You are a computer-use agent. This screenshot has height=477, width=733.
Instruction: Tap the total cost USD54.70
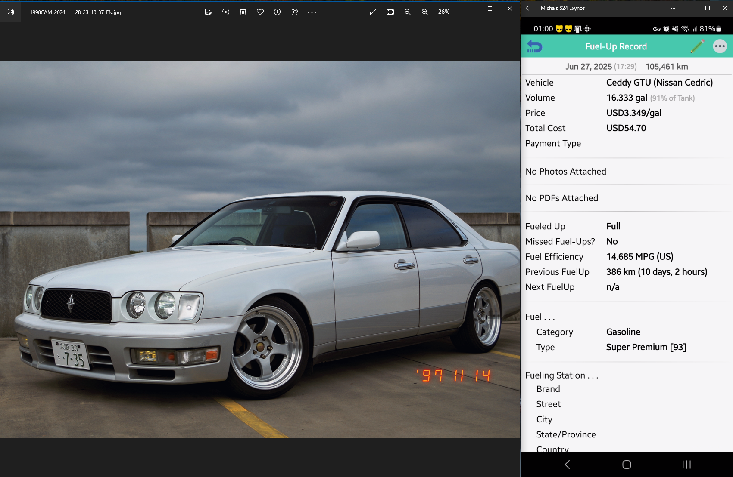pyautogui.click(x=626, y=128)
